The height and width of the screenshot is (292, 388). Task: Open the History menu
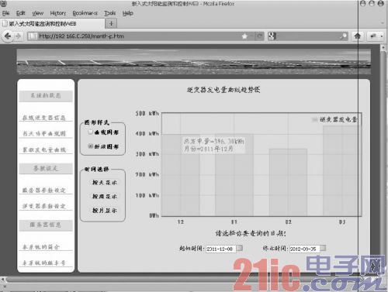tap(58, 13)
